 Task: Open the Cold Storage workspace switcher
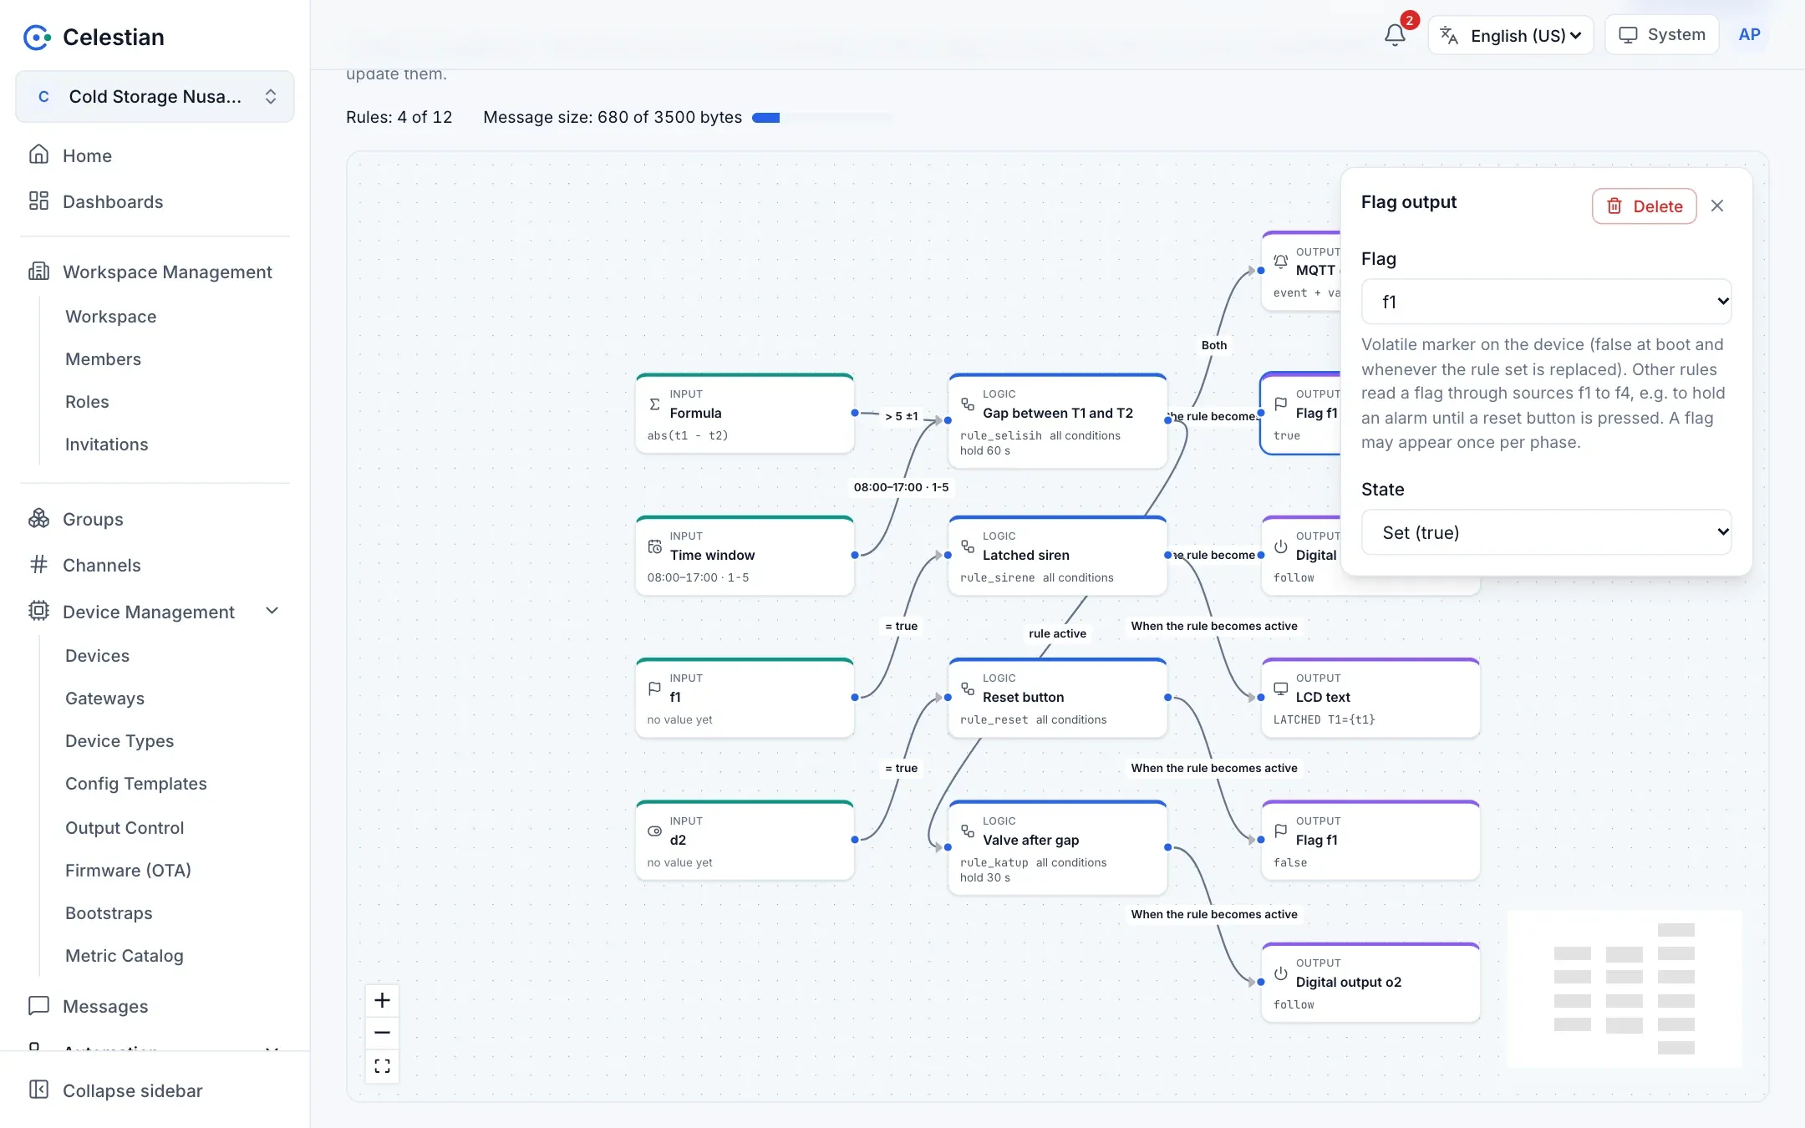155,96
